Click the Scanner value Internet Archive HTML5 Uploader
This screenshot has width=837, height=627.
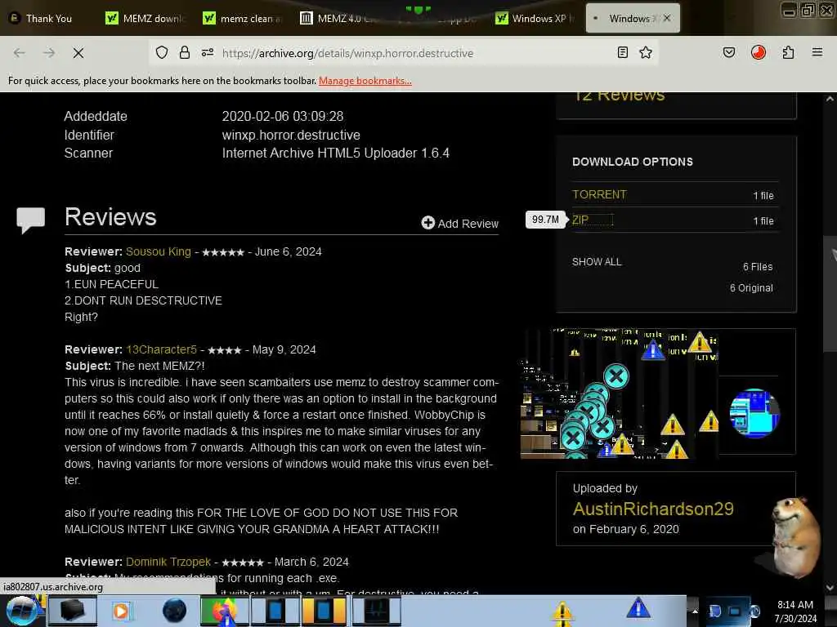(x=335, y=153)
